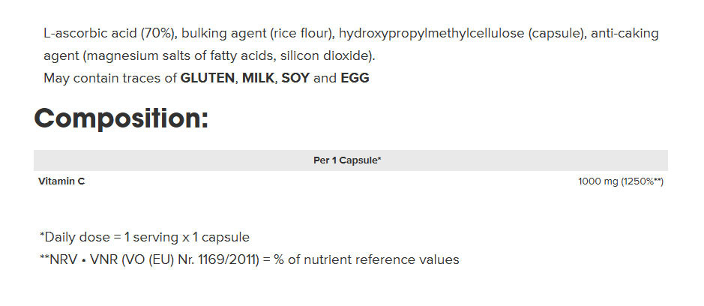Click the bold EGG allergen word
704x306 pixels.
pyautogui.click(x=355, y=78)
